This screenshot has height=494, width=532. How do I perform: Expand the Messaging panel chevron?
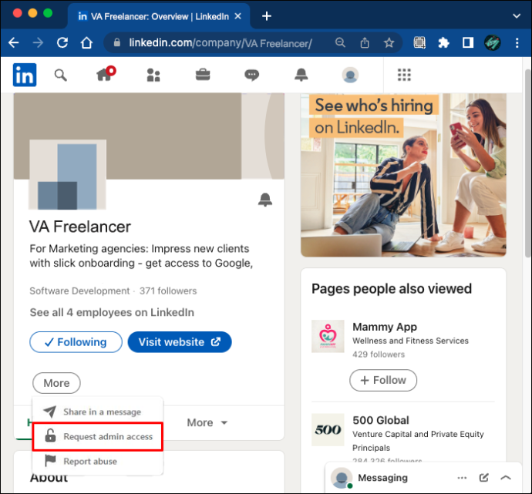pos(506,478)
